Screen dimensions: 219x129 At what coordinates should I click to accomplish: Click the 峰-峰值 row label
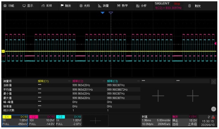8,102
